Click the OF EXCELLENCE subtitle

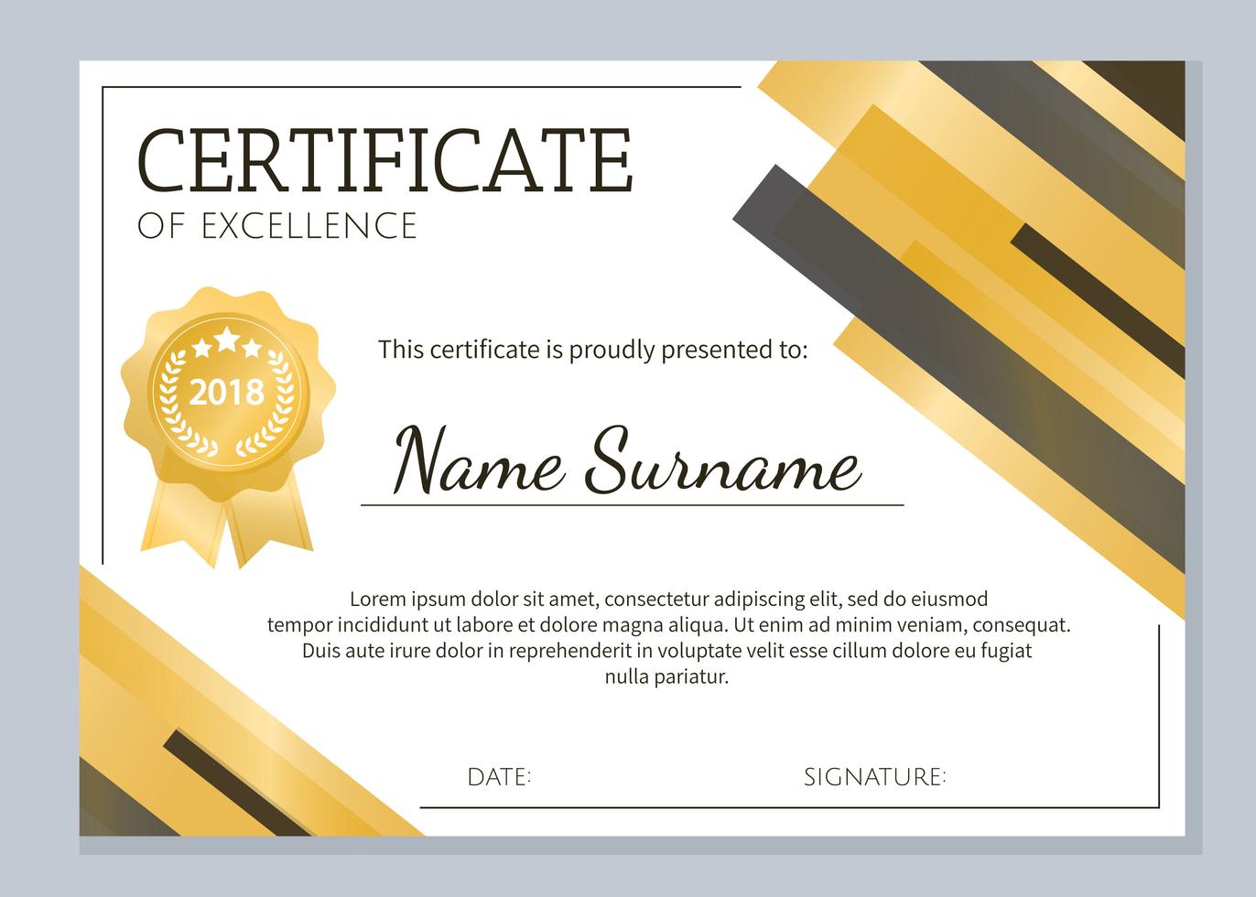[x=277, y=226]
